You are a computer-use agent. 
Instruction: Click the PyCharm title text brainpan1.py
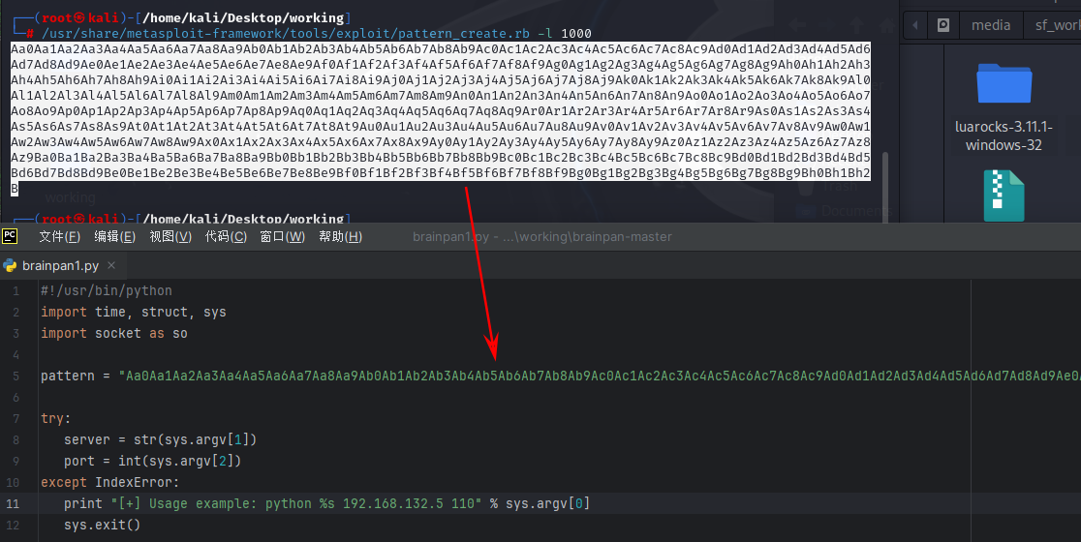450,237
